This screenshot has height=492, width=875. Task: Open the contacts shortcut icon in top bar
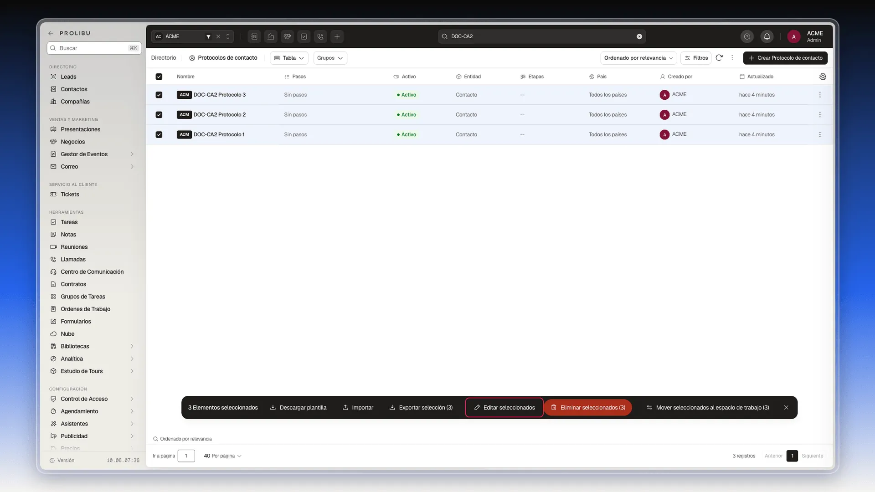(254, 36)
